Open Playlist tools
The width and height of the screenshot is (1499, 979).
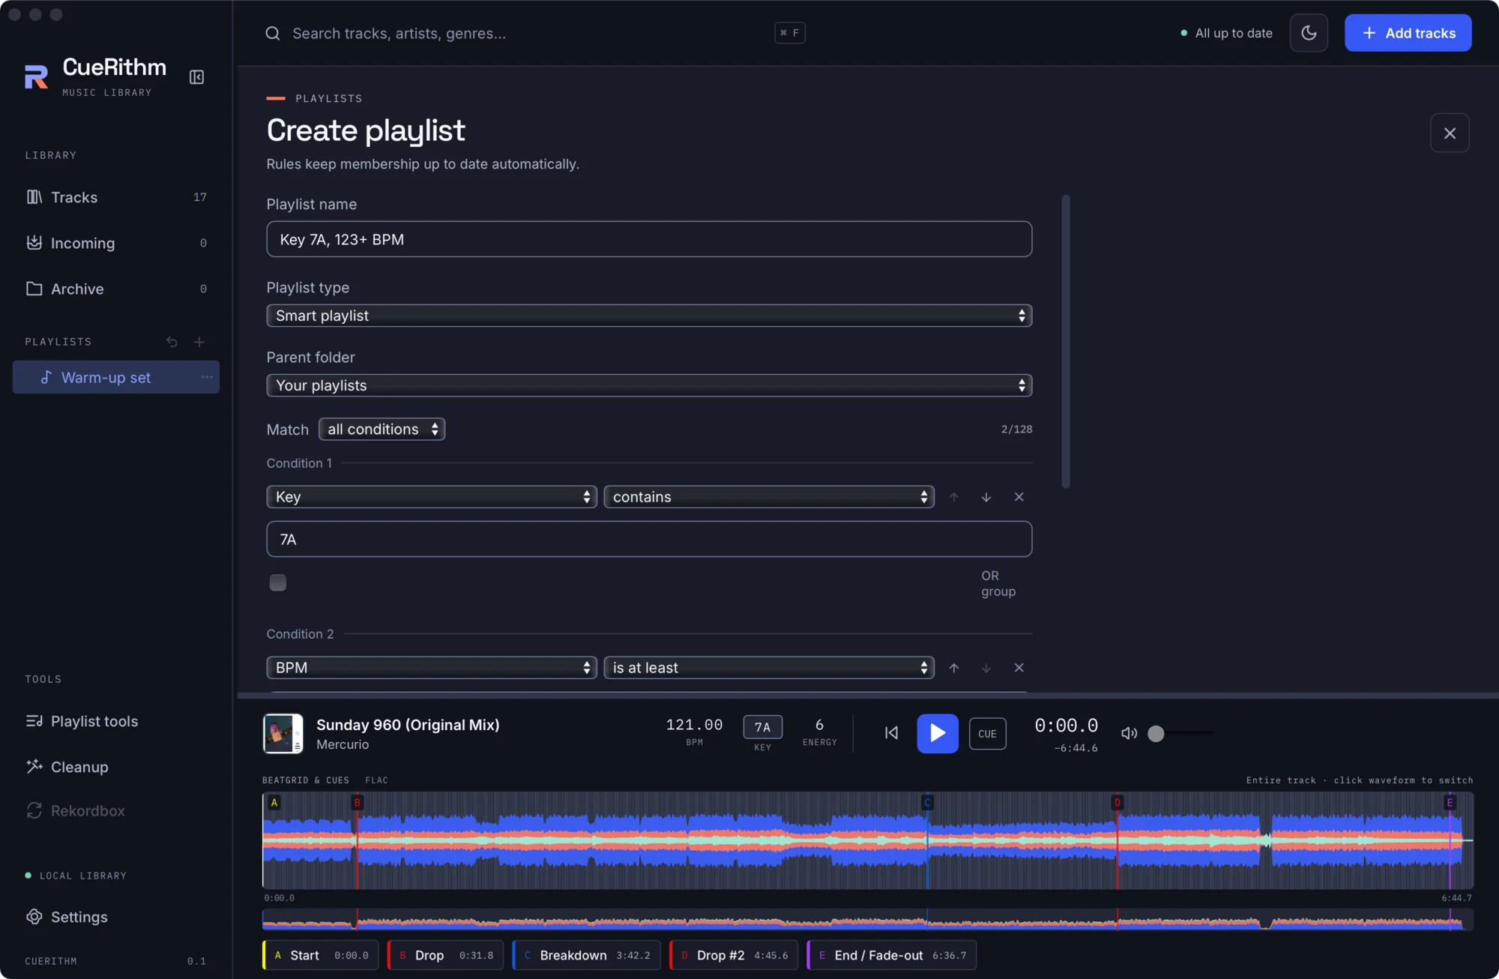tap(116, 721)
